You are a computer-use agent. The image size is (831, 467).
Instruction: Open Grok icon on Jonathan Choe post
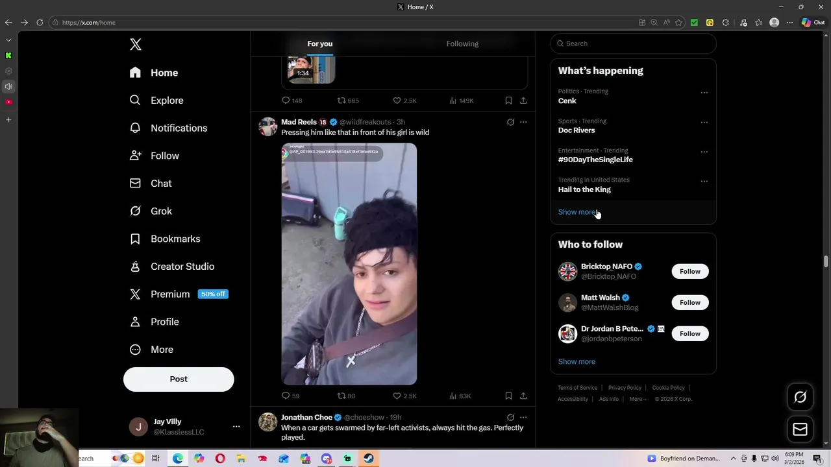coord(510,417)
